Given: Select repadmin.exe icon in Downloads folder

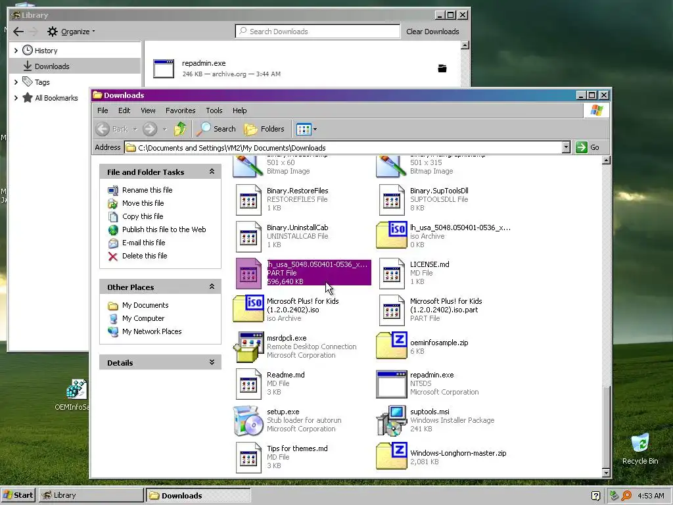Looking at the screenshot, I should click(x=392, y=384).
